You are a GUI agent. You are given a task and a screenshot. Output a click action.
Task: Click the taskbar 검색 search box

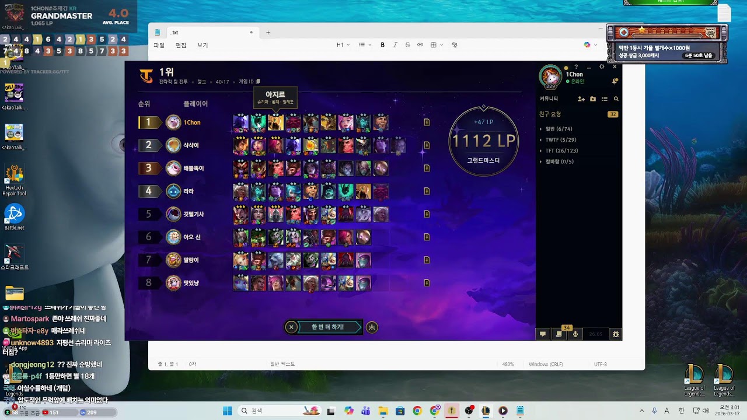[279, 411]
